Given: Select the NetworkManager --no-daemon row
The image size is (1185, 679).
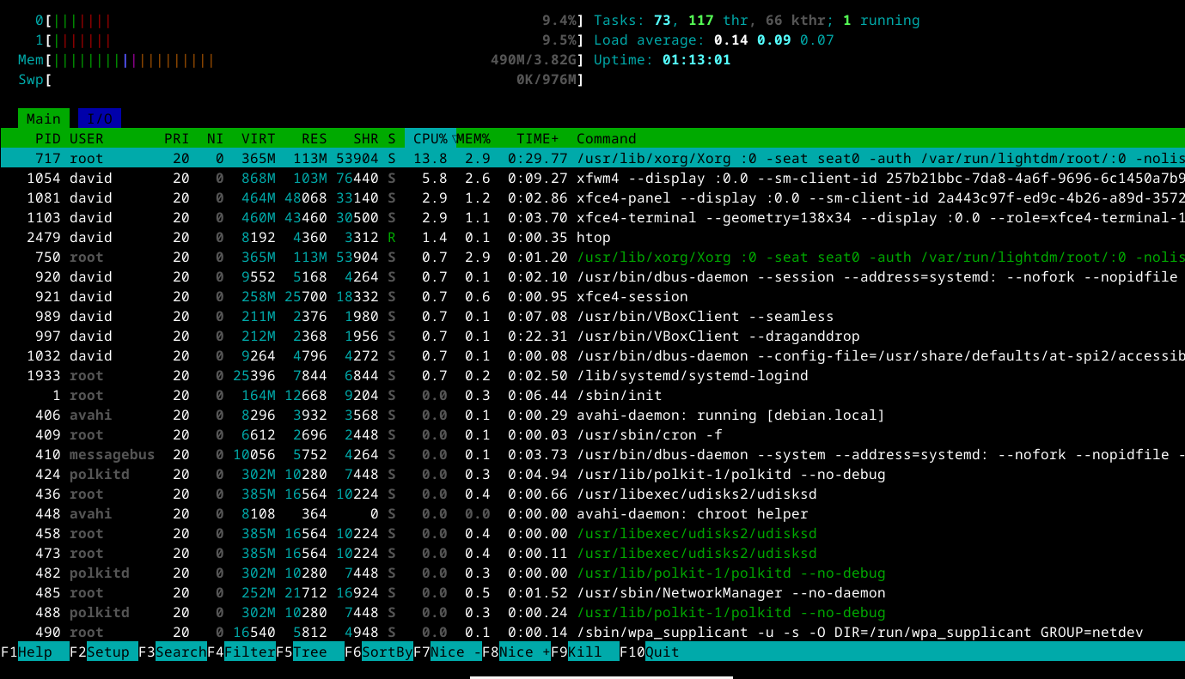Looking at the screenshot, I should tap(592, 592).
